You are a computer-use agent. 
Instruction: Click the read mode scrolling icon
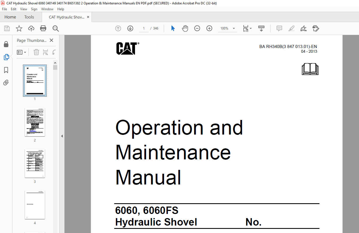[x=261, y=28]
